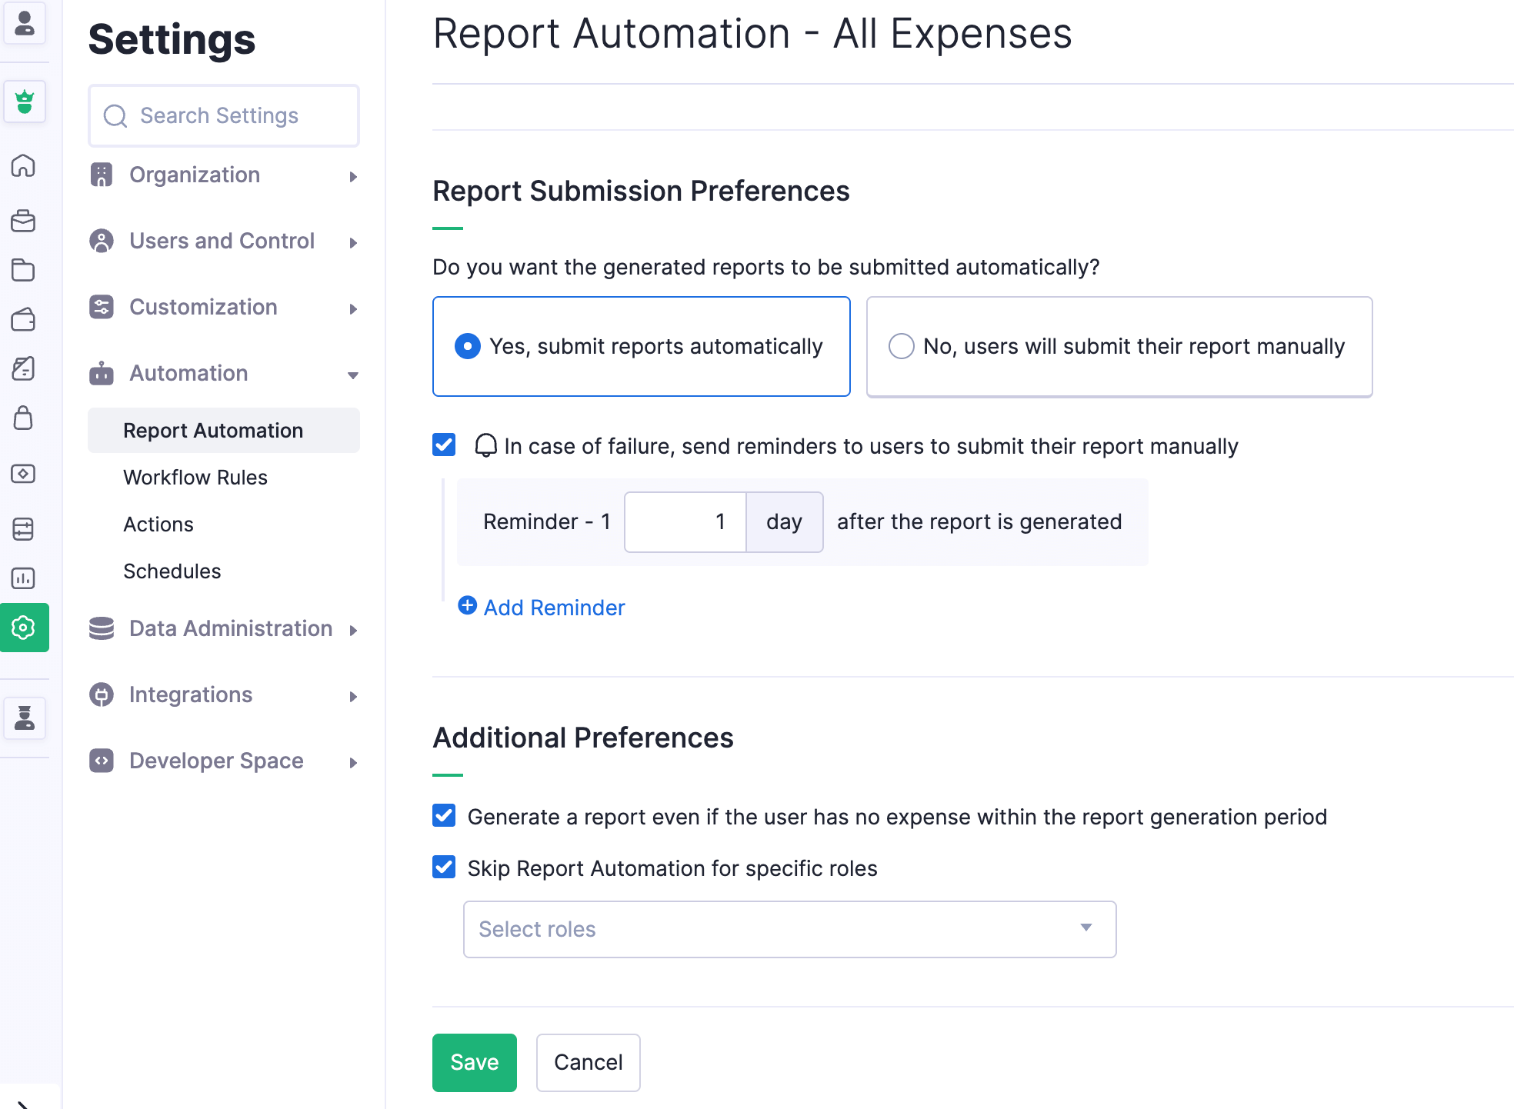This screenshot has height=1109, width=1514.
Task: Click the Home icon in left rail
Action: [24, 165]
